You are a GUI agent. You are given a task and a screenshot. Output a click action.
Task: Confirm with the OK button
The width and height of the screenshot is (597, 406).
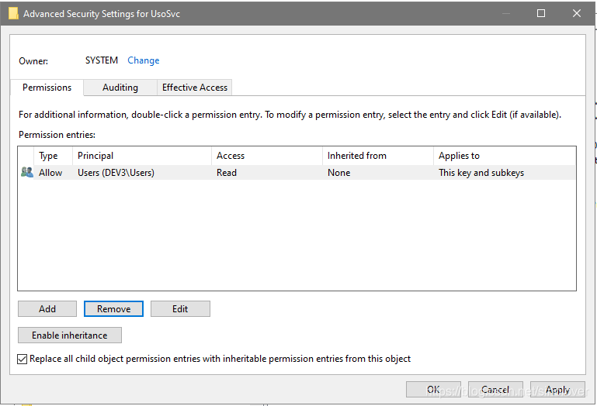(433, 390)
